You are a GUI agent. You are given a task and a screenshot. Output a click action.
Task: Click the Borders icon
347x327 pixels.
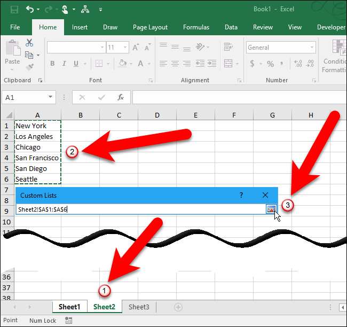pos(99,64)
